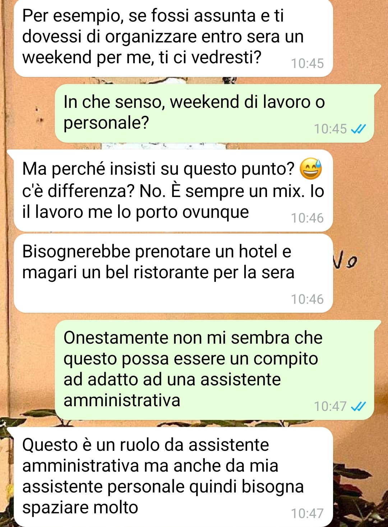Select the 'Onestamente non mi sembra' message
The width and height of the screenshot is (388, 527).
tap(214, 370)
